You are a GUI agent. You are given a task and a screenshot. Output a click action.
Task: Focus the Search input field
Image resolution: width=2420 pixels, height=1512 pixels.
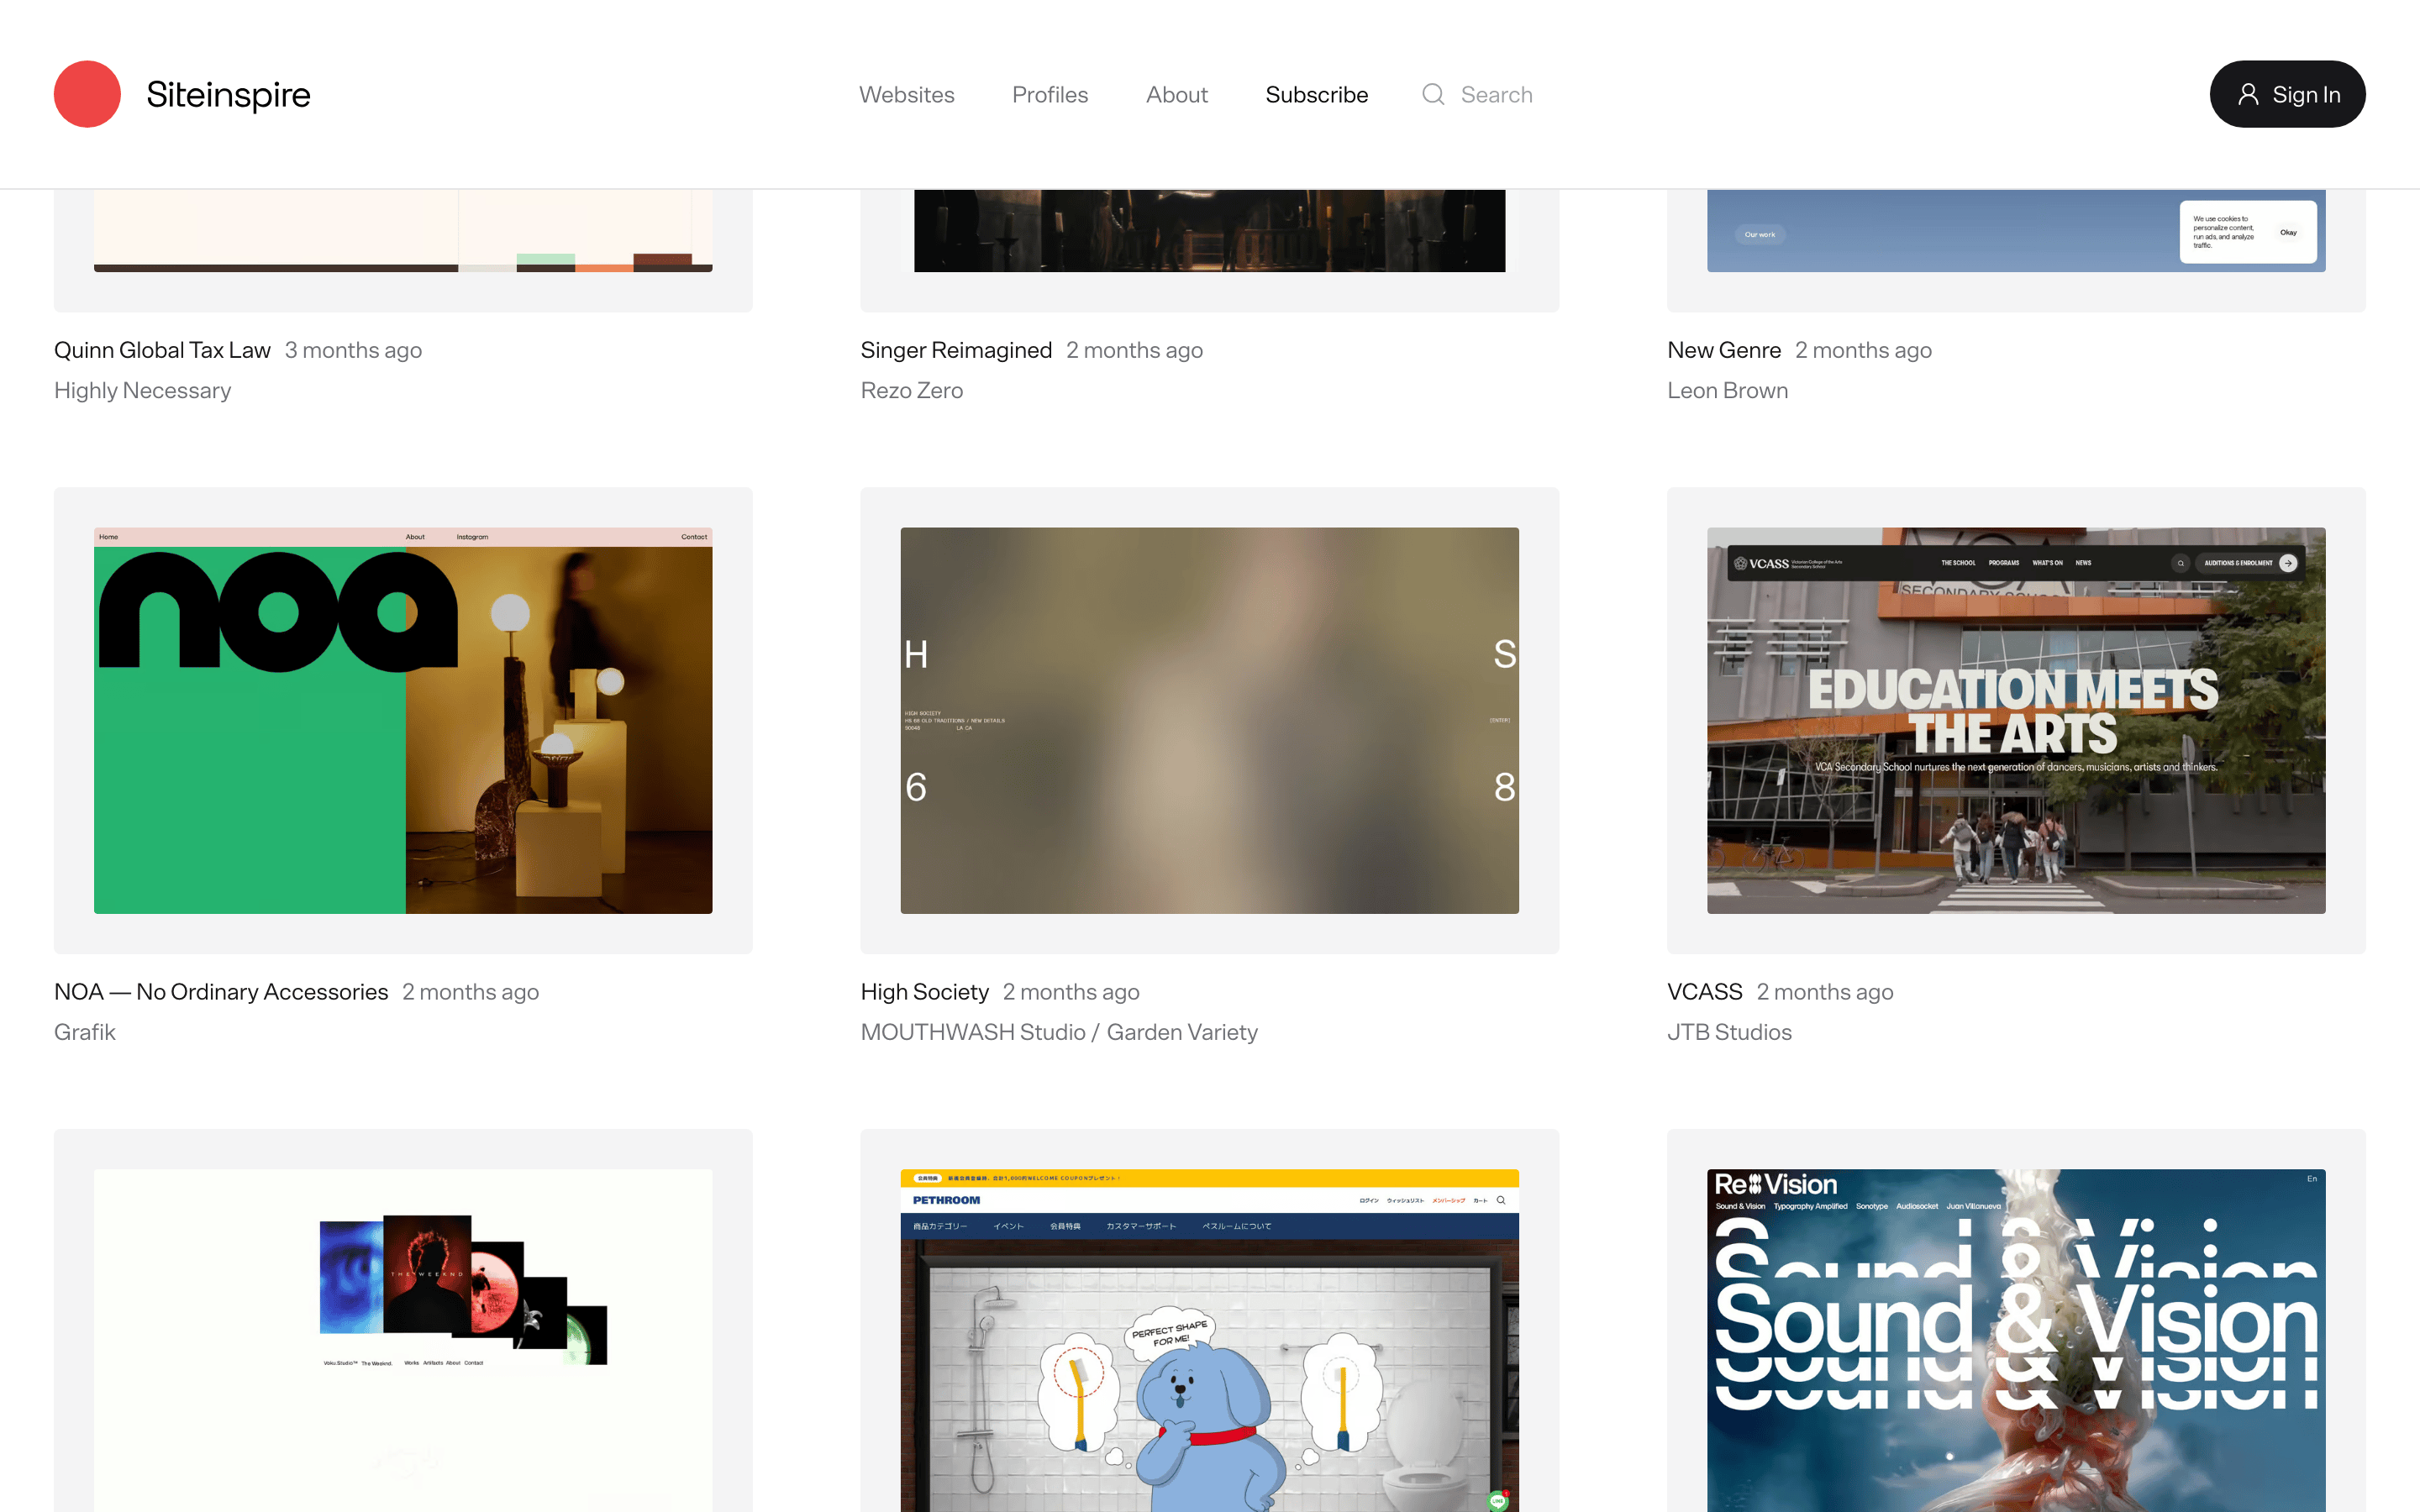click(1497, 94)
